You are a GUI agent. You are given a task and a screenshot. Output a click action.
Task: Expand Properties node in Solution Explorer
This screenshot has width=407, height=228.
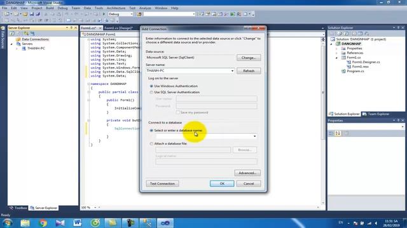coord(336,49)
